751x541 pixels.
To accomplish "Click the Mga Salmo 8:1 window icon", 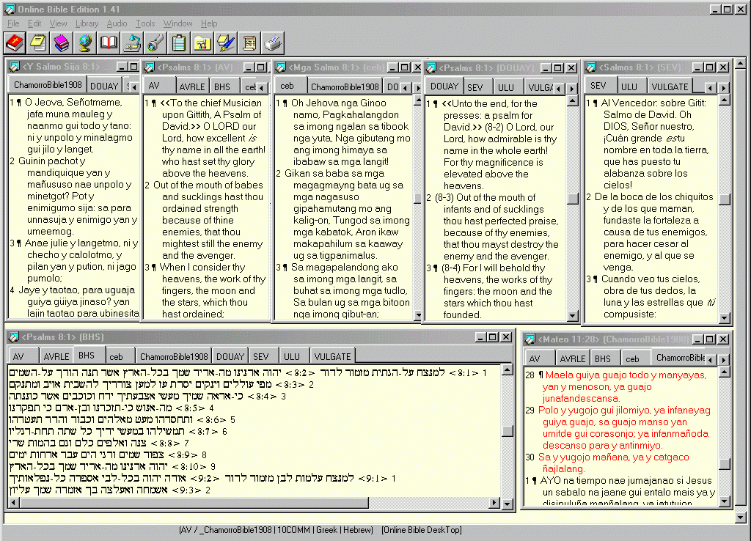I will click(x=281, y=67).
